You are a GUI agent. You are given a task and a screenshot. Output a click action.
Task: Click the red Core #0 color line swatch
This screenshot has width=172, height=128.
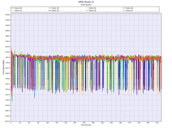pyautogui.click(x=13, y=8)
